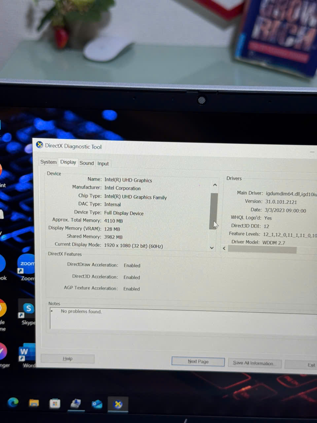Click the shared memory value '3982 MB'
The height and width of the screenshot is (423, 317).
113,237
